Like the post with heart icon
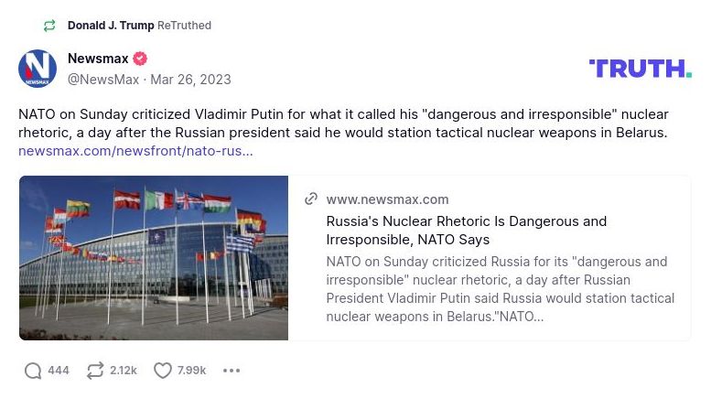711x398 pixels. [x=163, y=371]
